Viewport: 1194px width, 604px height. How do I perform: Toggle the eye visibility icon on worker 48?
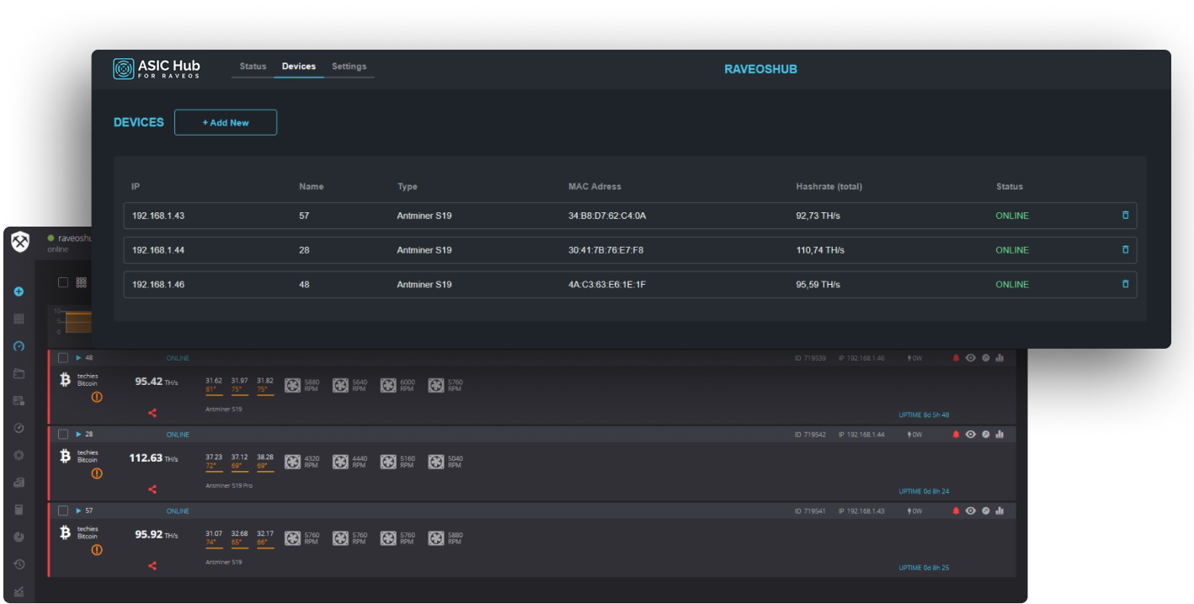971,358
